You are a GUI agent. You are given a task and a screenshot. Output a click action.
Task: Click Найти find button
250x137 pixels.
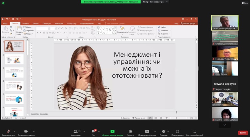tap(162, 27)
